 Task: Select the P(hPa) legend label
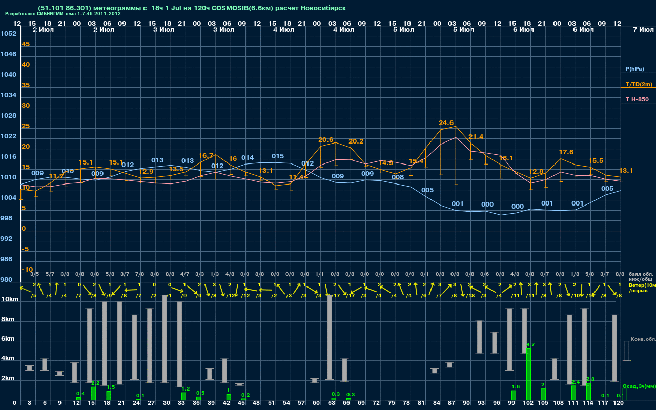coord(635,69)
